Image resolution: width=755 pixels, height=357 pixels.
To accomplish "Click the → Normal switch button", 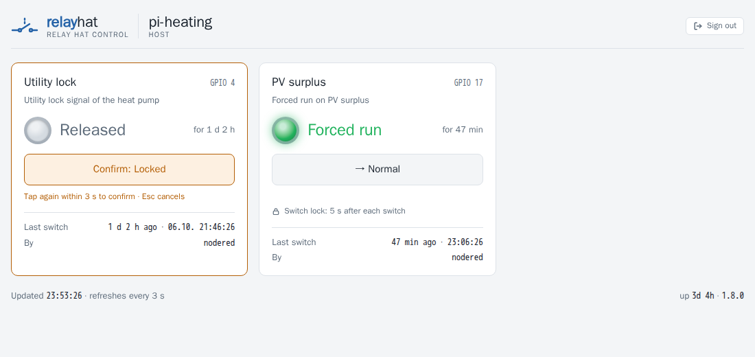I will tap(377, 170).
